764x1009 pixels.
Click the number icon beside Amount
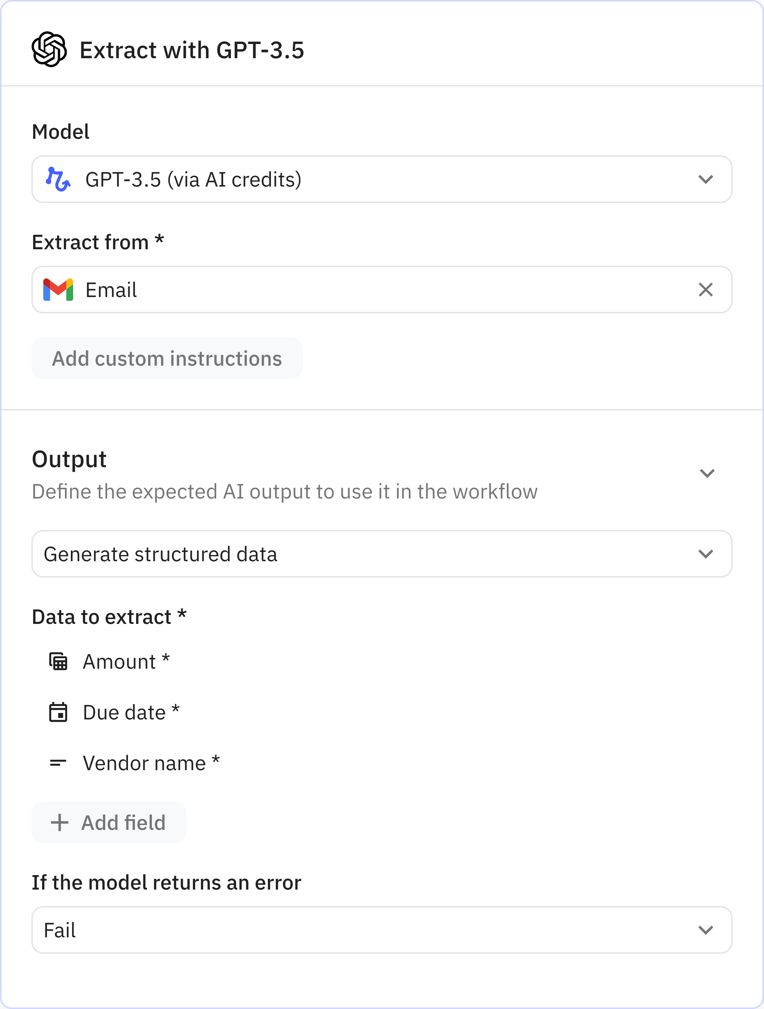click(x=59, y=662)
